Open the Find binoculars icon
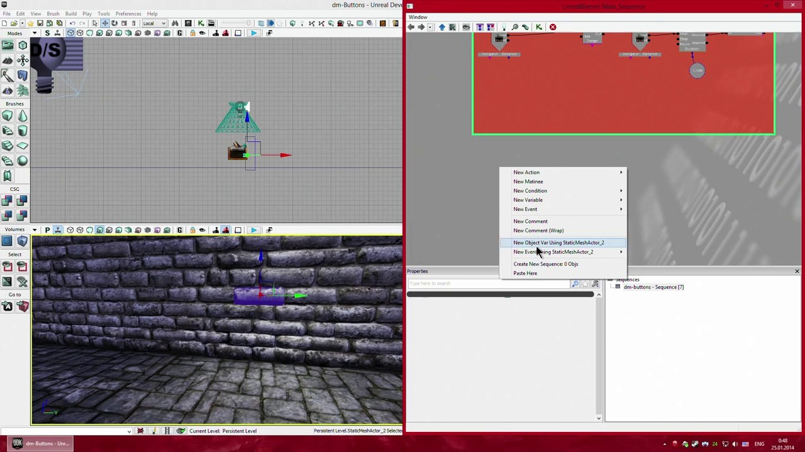805x452 pixels. (x=175, y=23)
